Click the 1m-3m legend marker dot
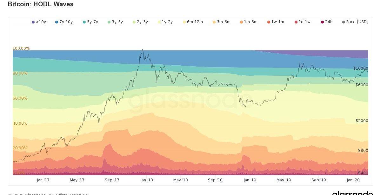The image size is (381, 195). 241,22
